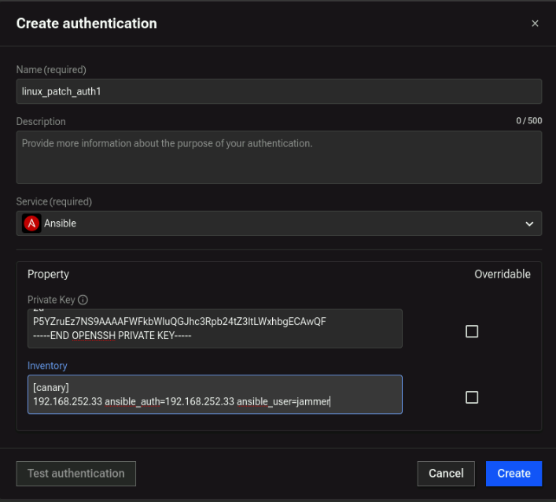Open the Ansible service combo box
556x502 pixels.
pos(278,223)
